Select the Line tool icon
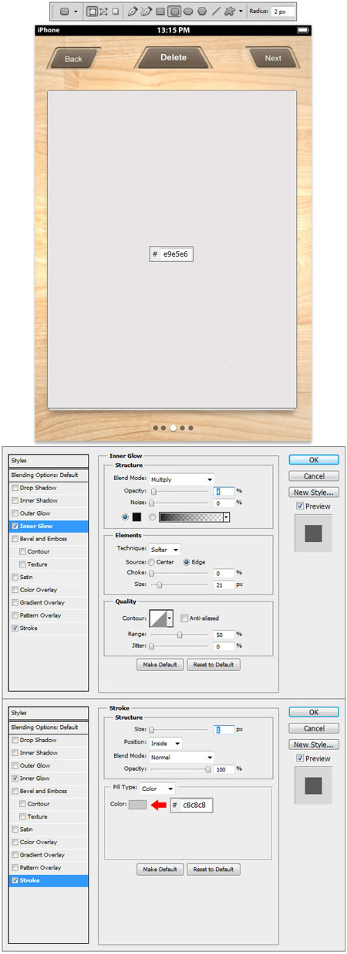This screenshot has width=347, height=954. [x=216, y=12]
